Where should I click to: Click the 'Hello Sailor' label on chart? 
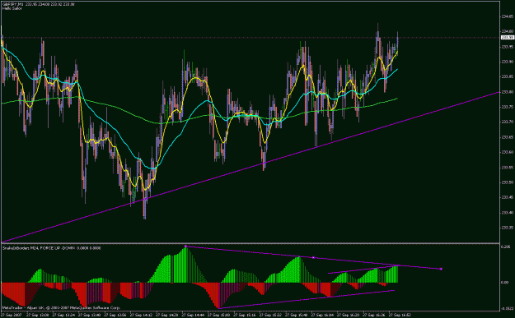[12, 8]
